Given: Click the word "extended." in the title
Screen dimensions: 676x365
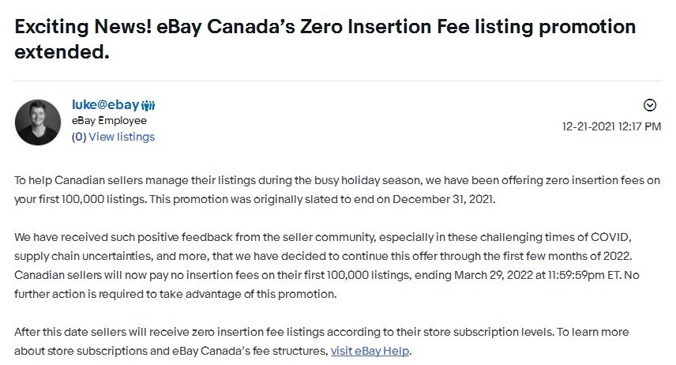Looking at the screenshot, I should pyautogui.click(x=60, y=54).
